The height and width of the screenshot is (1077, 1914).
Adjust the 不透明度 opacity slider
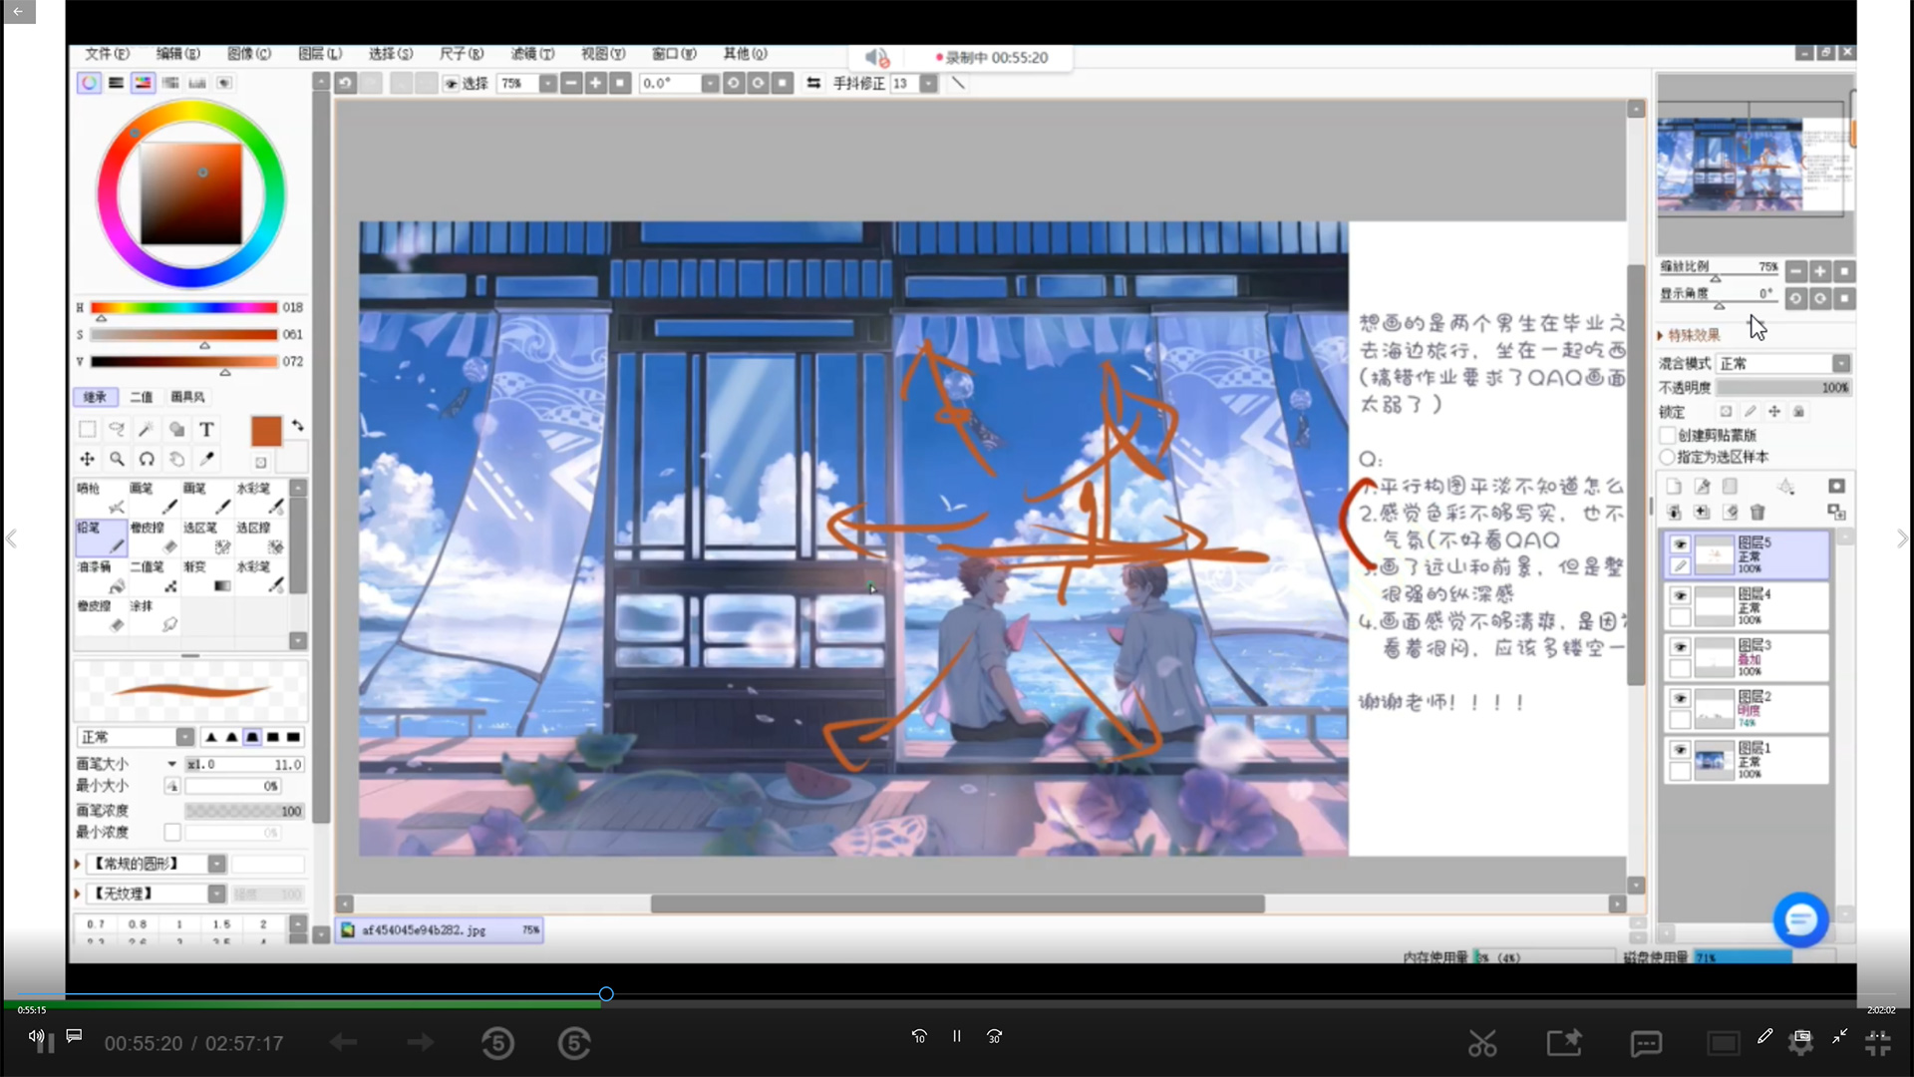[x=1784, y=387]
